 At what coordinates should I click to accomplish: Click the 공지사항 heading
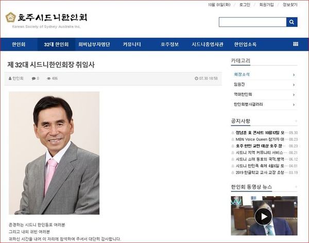tap(241, 121)
